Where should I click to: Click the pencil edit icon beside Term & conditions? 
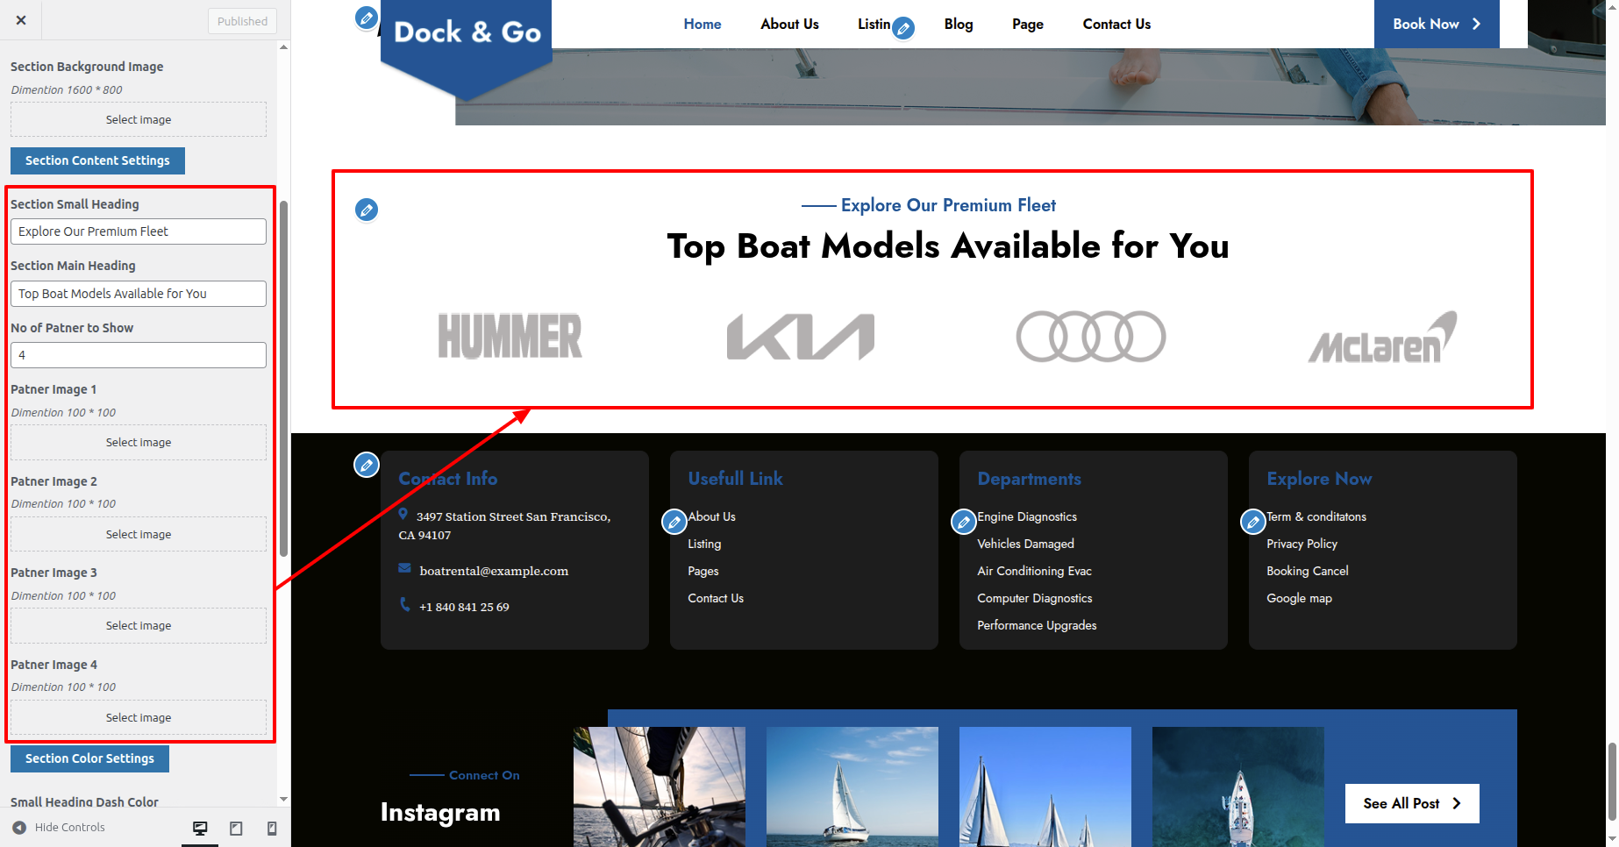(1253, 522)
